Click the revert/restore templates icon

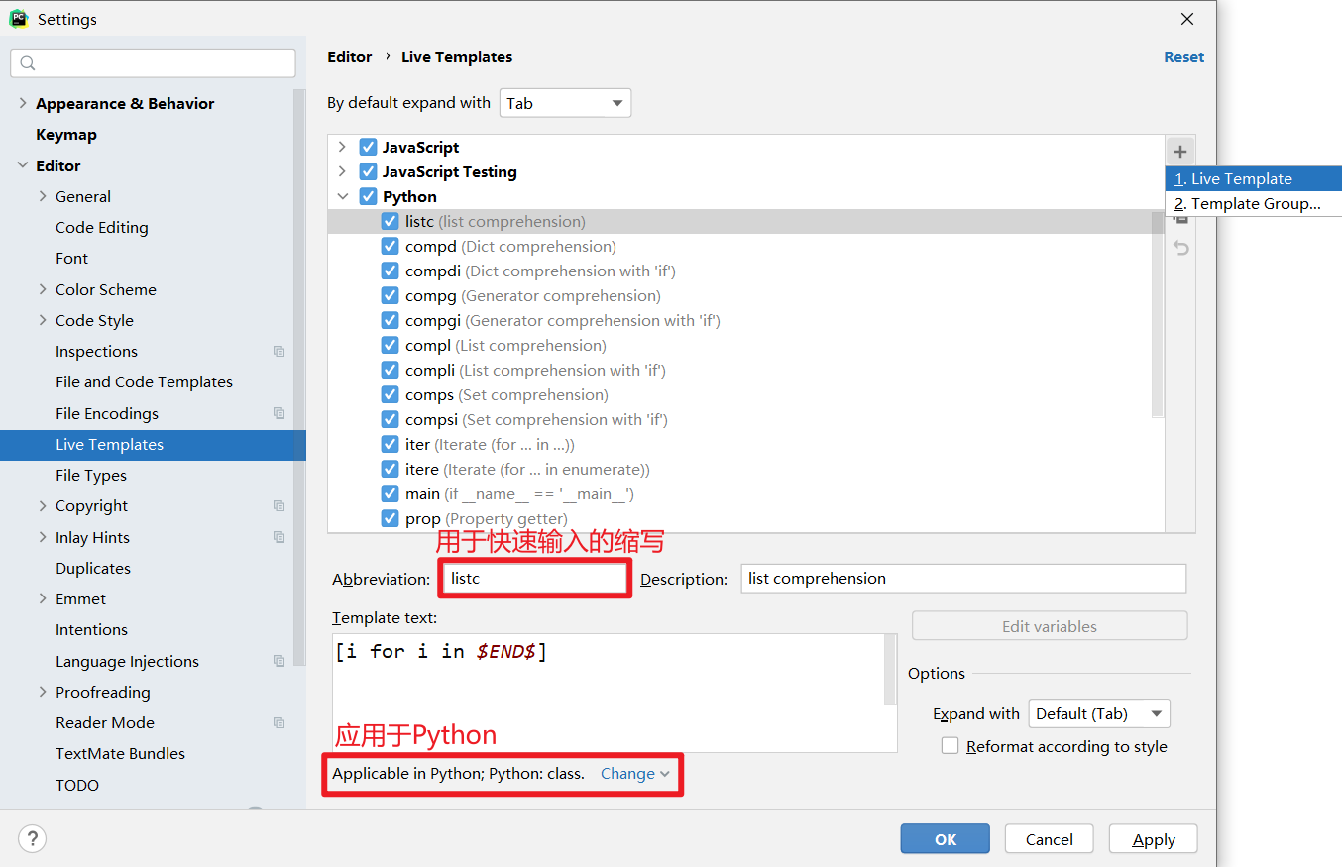point(1180,248)
